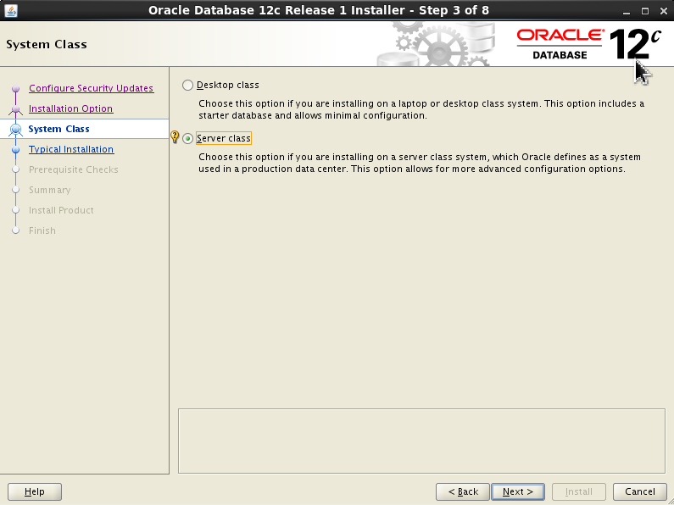
Task: Select the Server class radio button
Action: [187, 138]
